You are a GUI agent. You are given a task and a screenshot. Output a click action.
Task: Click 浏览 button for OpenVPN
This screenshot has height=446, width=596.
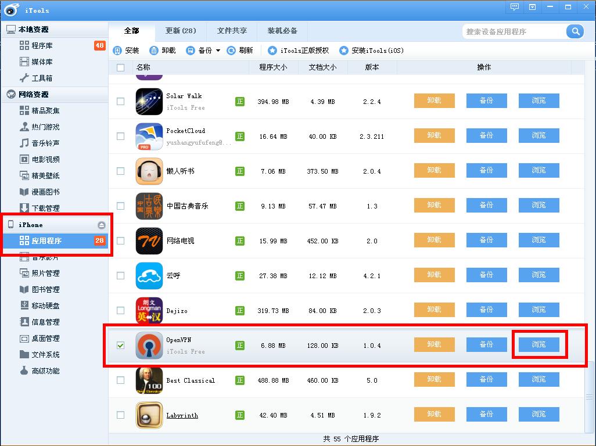[x=539, y=344]
